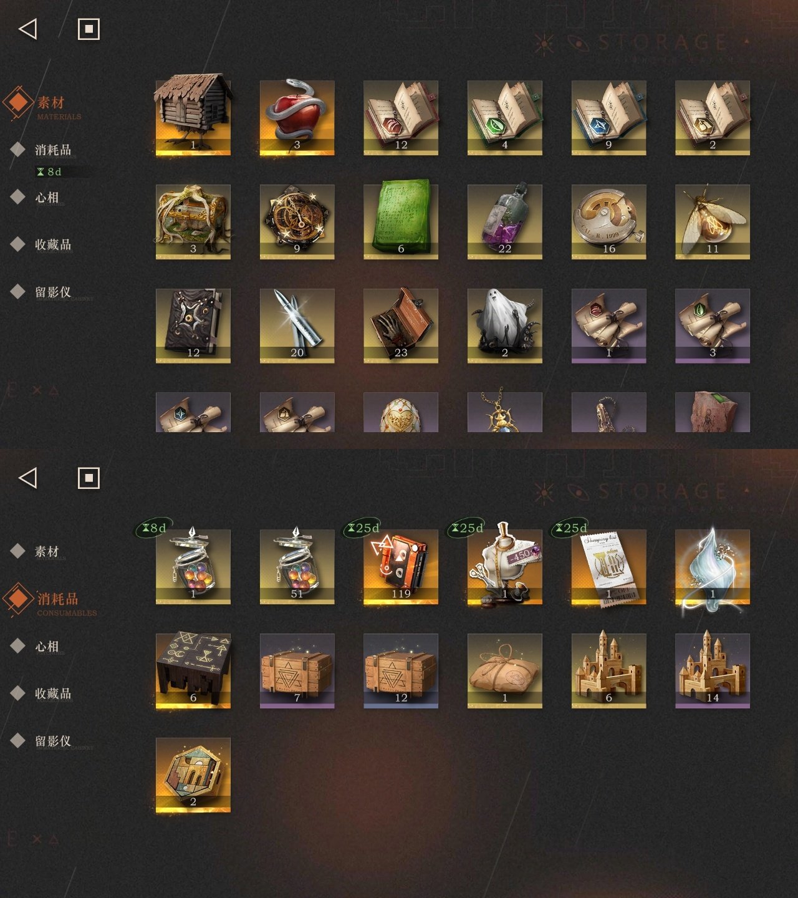Select the shopping list ticket item

(608, 567)
